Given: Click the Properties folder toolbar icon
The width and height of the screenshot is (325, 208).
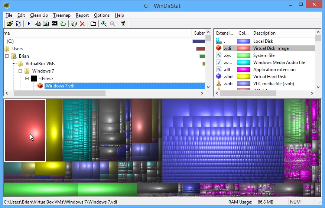Looking at the screenshot, I should 93,24.
